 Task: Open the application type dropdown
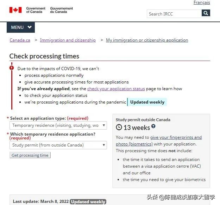click(x=58, y=125)
